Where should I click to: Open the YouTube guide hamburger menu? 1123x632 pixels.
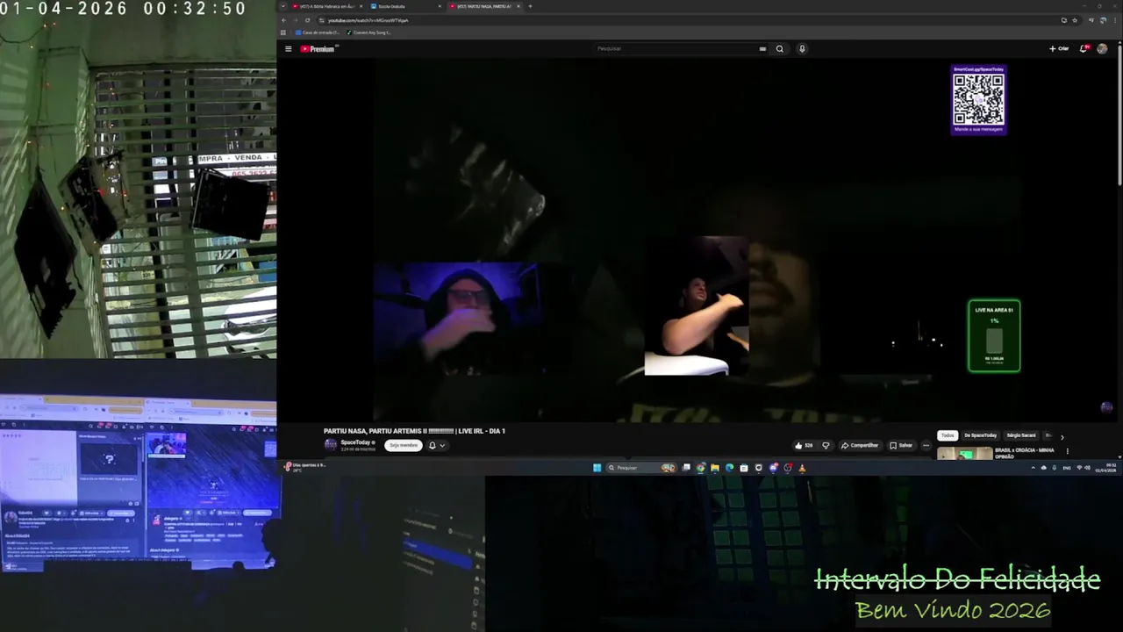point(288,49)
